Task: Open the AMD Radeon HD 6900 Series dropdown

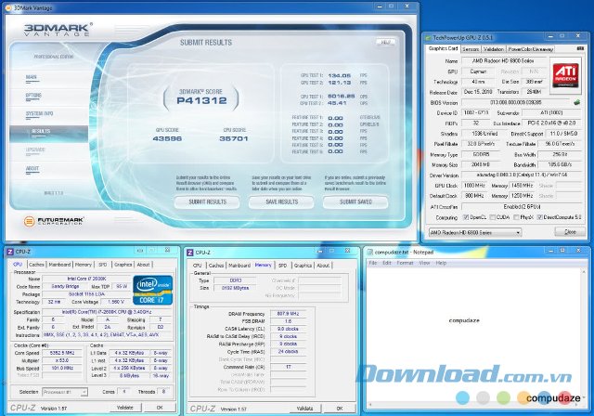Action: coord(475,232)
